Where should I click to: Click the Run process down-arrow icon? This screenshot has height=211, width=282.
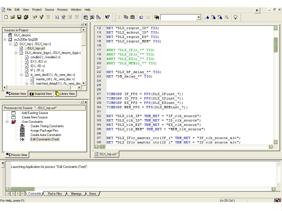57,17
